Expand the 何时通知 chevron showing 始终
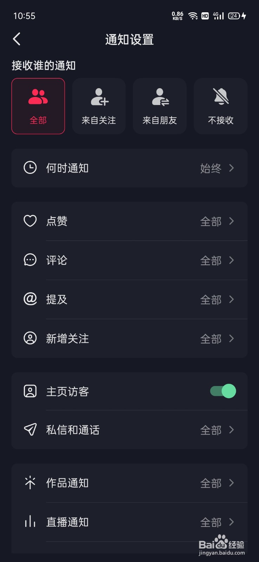The height and width of the screenshot is (562, 259). coord(231,168)
